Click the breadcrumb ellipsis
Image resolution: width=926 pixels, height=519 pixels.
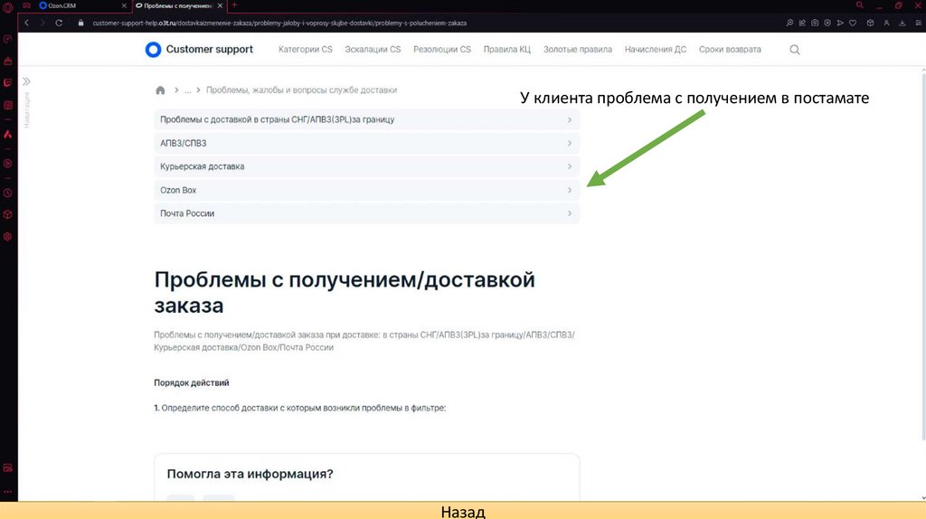tap(188, 90)
